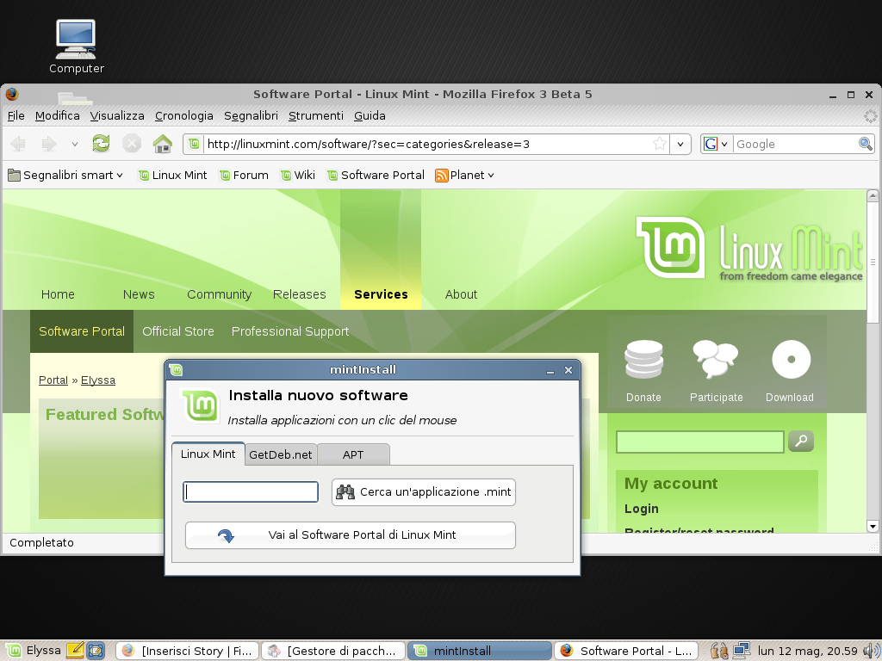
Task: Click the Donate coins icon
Action: (x=644, y=359)
